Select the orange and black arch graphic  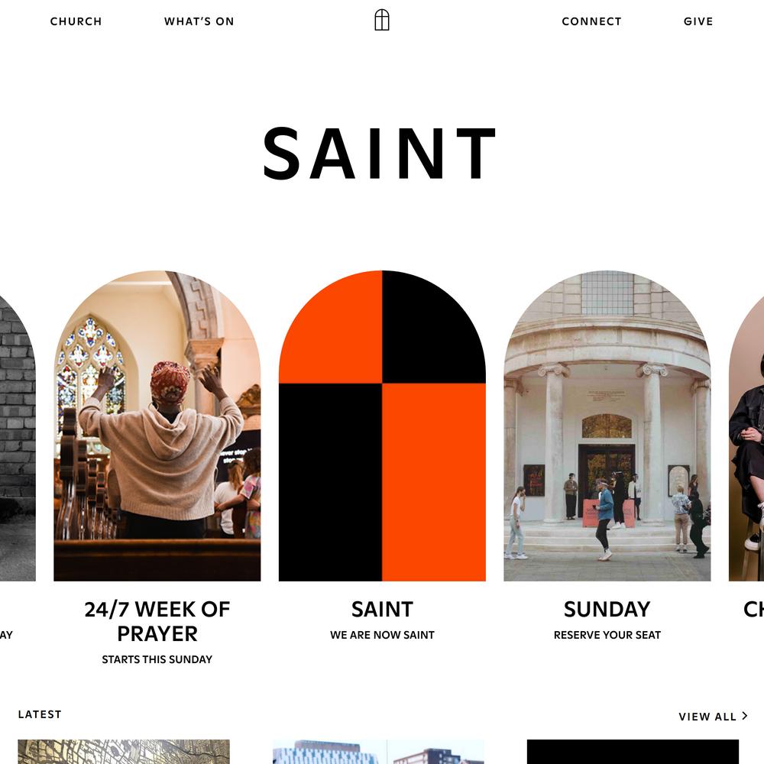pyautogui.click(x=382, y=426)
